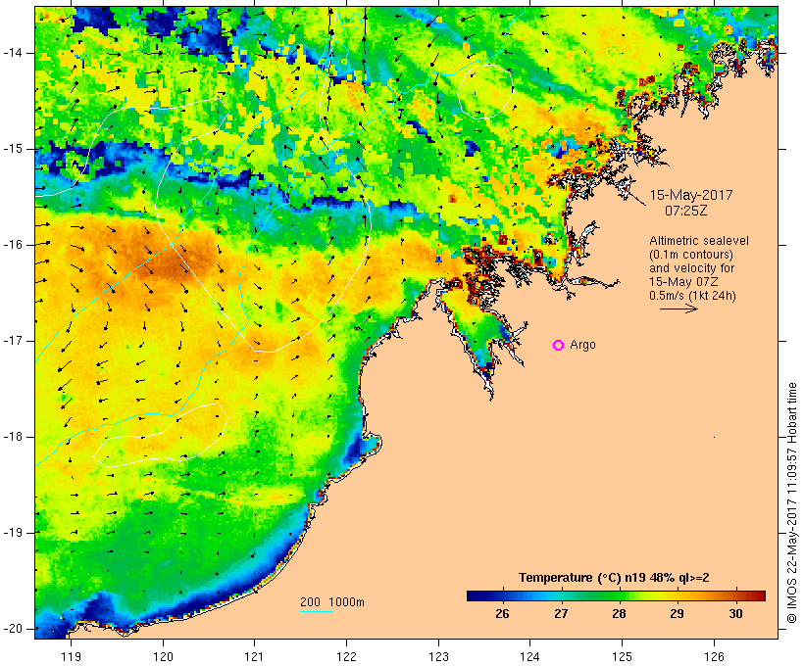Image resolution: width=804 pixels, height=666 pixels.
Task: Click the '0.5m/s (1kt 24h)' scale text
Action: [x=693, y=296]
